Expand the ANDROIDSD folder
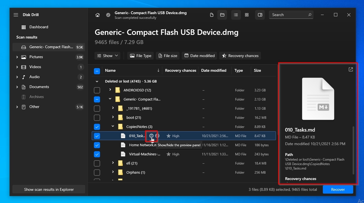The height and width of the screenshot is (203, 364). (110, 90)
